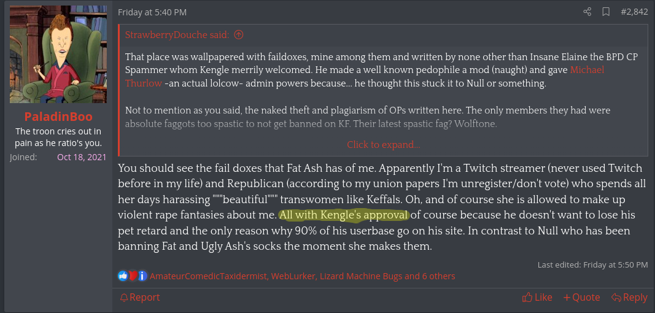This screenshot has height=313, width=655.
Task: Click the bell icon next to Report
Action: coord(124,298)
